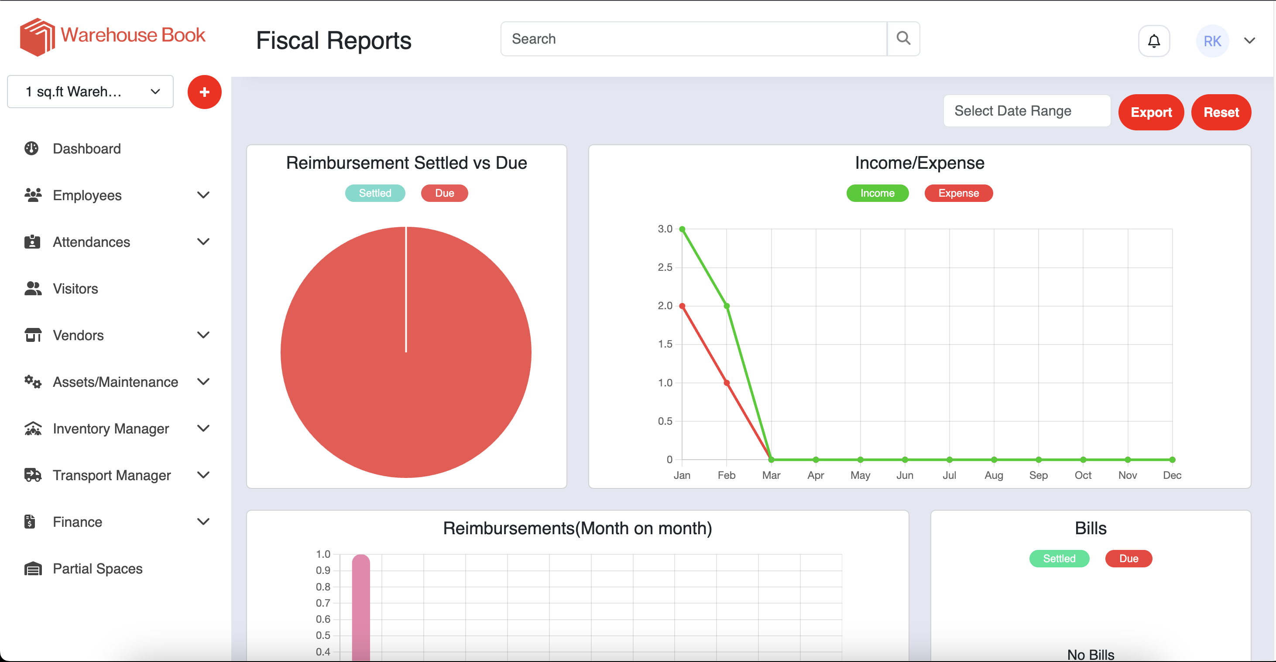The width and height of the screenshot is (1276, 662).
Task: Toggle Income legend in Income/Expense chart
Action: [877, 193]
